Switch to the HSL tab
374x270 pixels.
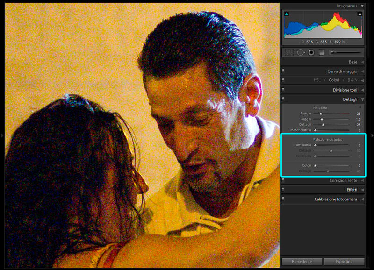coord(316,80)
